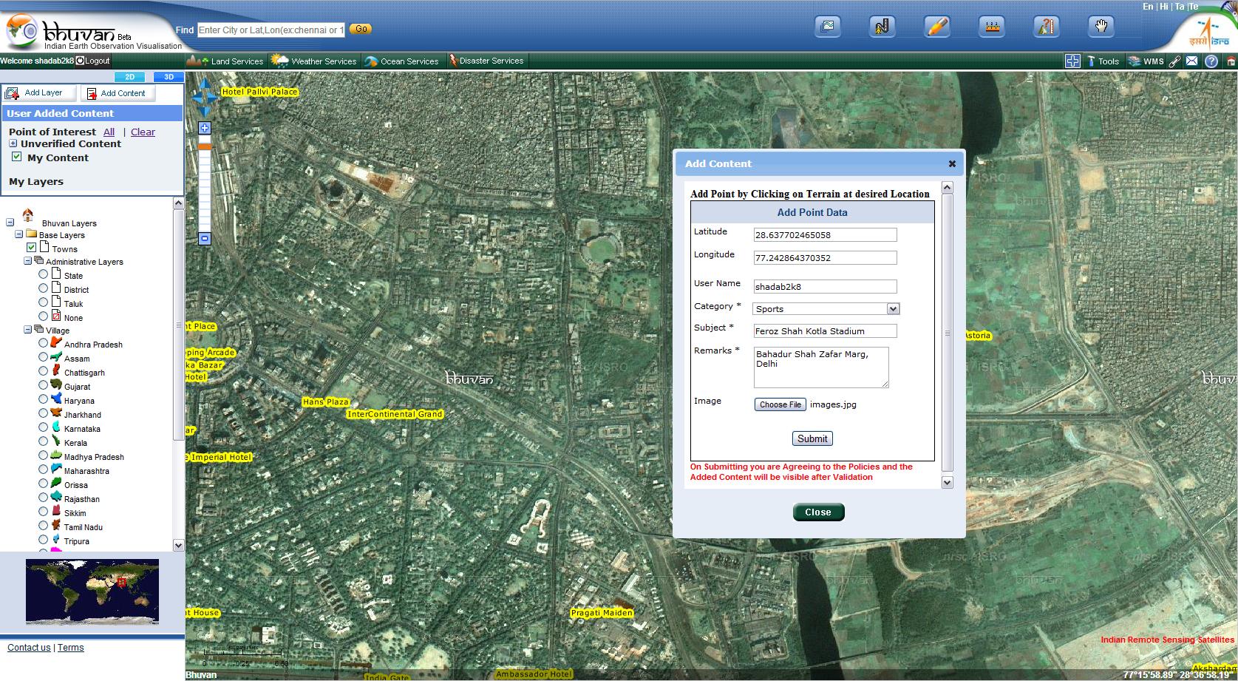The height and width of the screenshot is (681, 1238).
Task: Select Gujarat village radio button
Action: tap(44, 385)
